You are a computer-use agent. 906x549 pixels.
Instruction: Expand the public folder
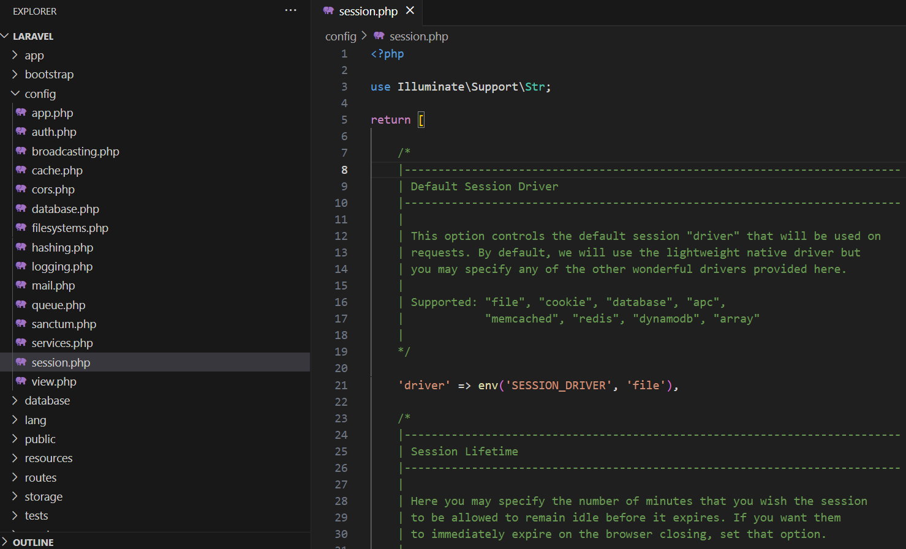click(15, 439)
